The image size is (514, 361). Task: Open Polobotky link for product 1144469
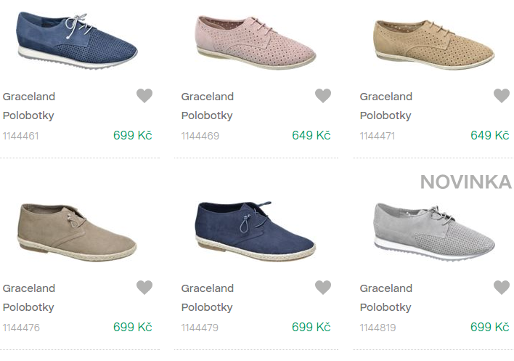207,115
